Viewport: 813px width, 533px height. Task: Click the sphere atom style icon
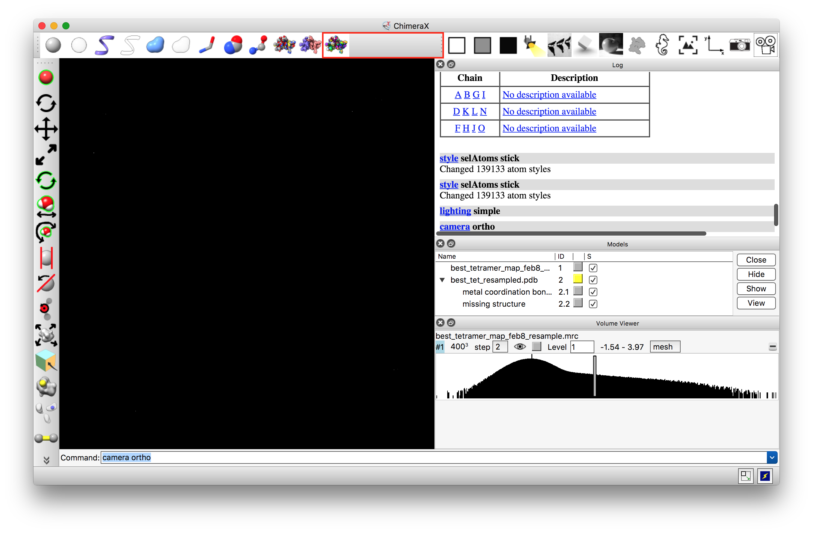tap(53, 45)
